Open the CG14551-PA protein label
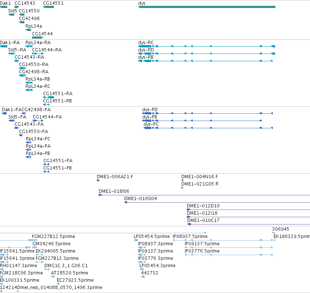The width and height of the screenshot is (310, 293). click(x=58, y=161)
